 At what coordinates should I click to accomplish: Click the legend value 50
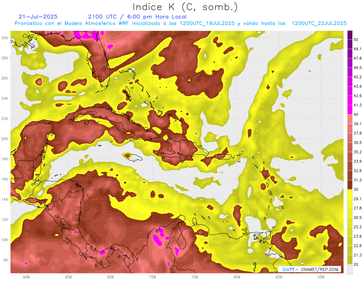coord(356,39)
